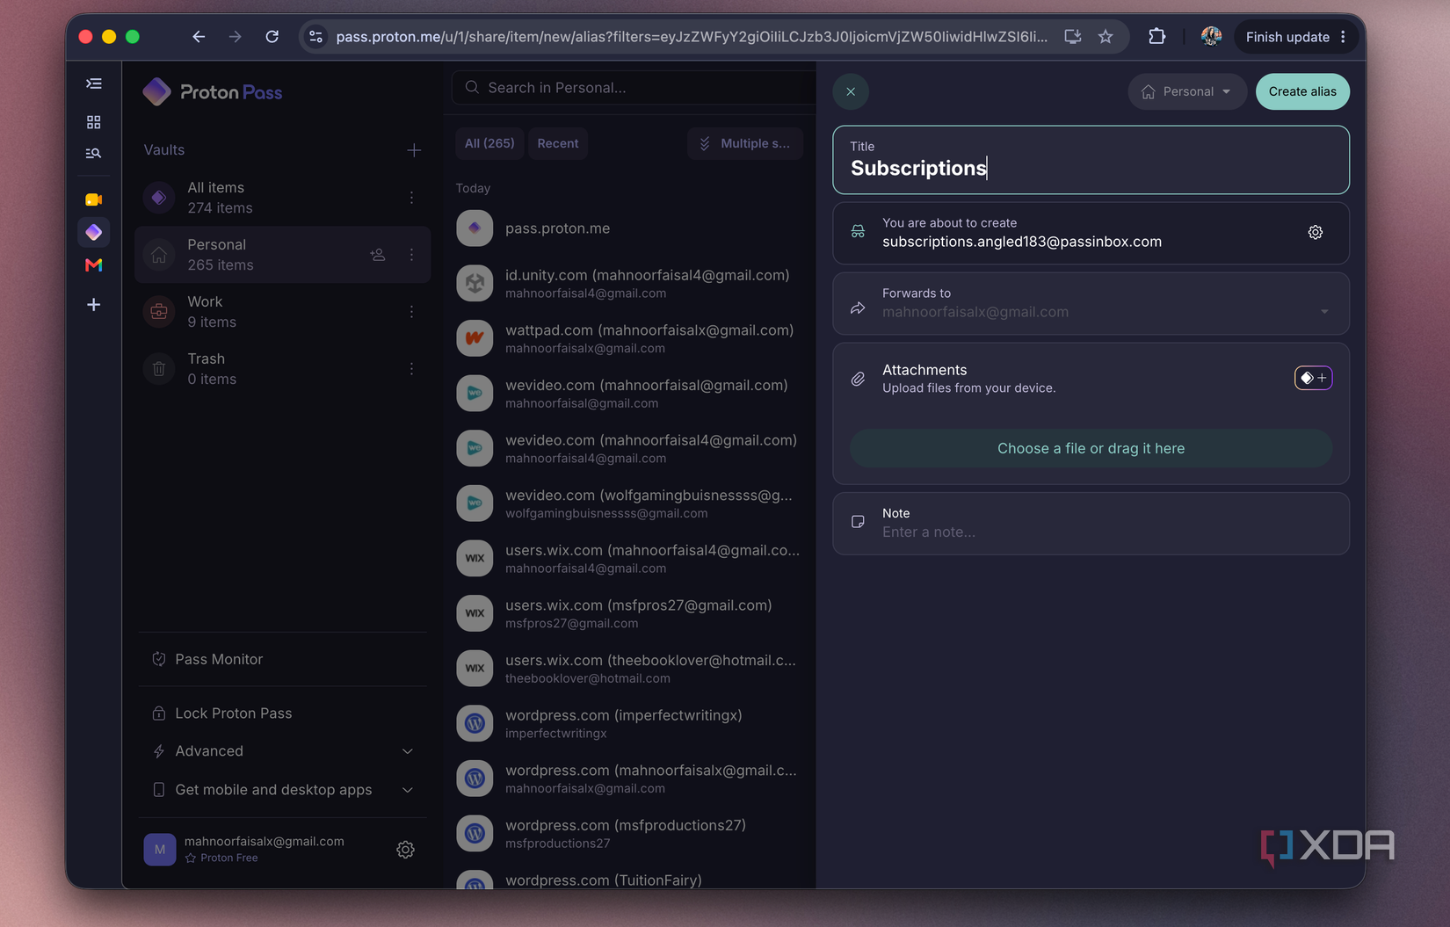Click the Proton attachment plus button
The height and width of the screenshot is (927, 1450).
click(x=1314, y=378)
